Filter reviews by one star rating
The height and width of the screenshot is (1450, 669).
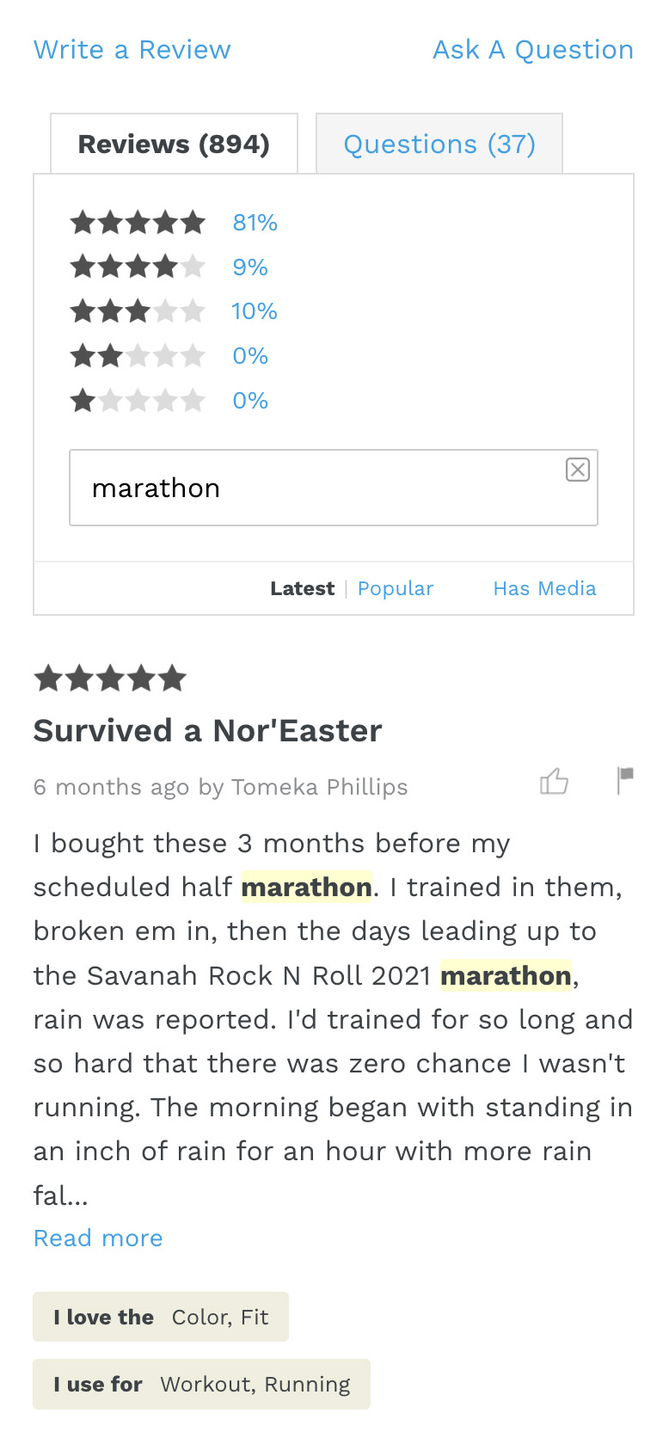[138, 401]
